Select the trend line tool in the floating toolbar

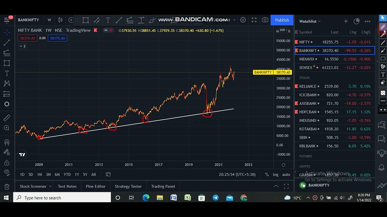tap(119, 20)
